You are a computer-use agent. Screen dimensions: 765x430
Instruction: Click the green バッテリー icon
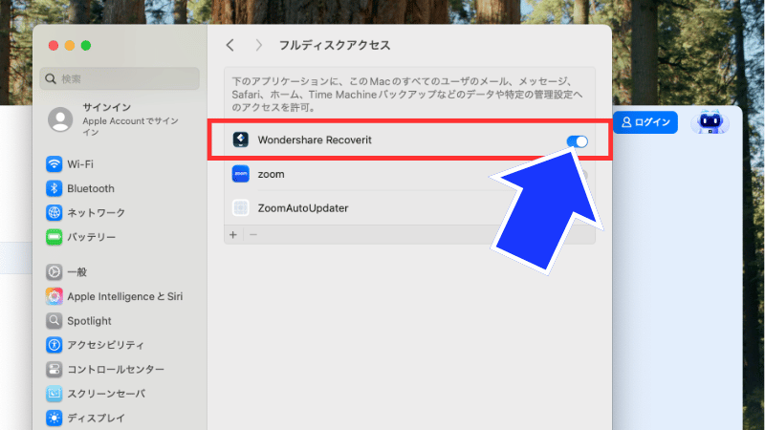tap(55, 237)
